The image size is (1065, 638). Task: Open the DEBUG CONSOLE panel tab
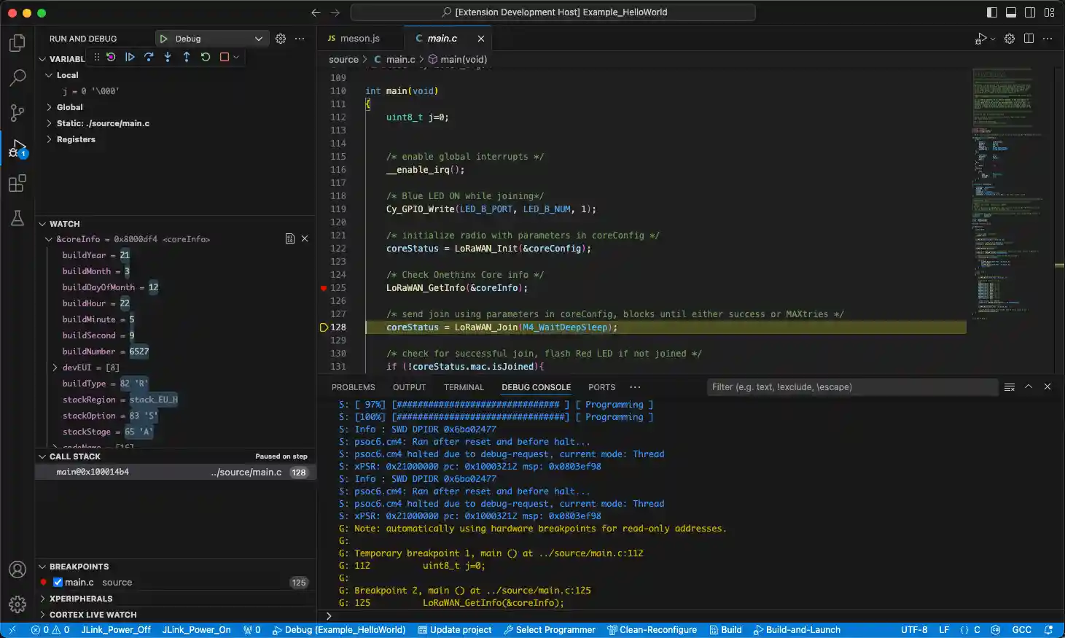(x=536, y=387)
